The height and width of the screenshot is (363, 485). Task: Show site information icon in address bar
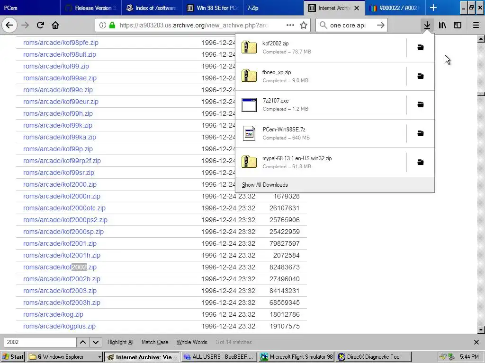pyautogui.click(x=102, y=25)
